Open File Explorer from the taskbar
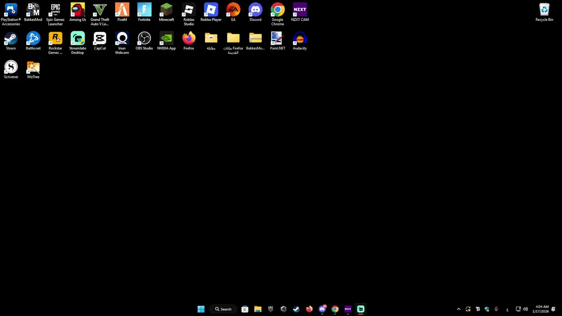562x316 pixels. pos(258,309)
